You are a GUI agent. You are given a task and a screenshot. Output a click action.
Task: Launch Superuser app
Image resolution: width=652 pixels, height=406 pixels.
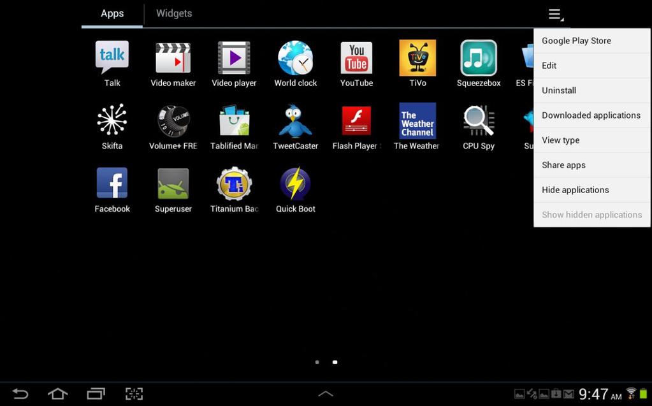pos(173,190)
